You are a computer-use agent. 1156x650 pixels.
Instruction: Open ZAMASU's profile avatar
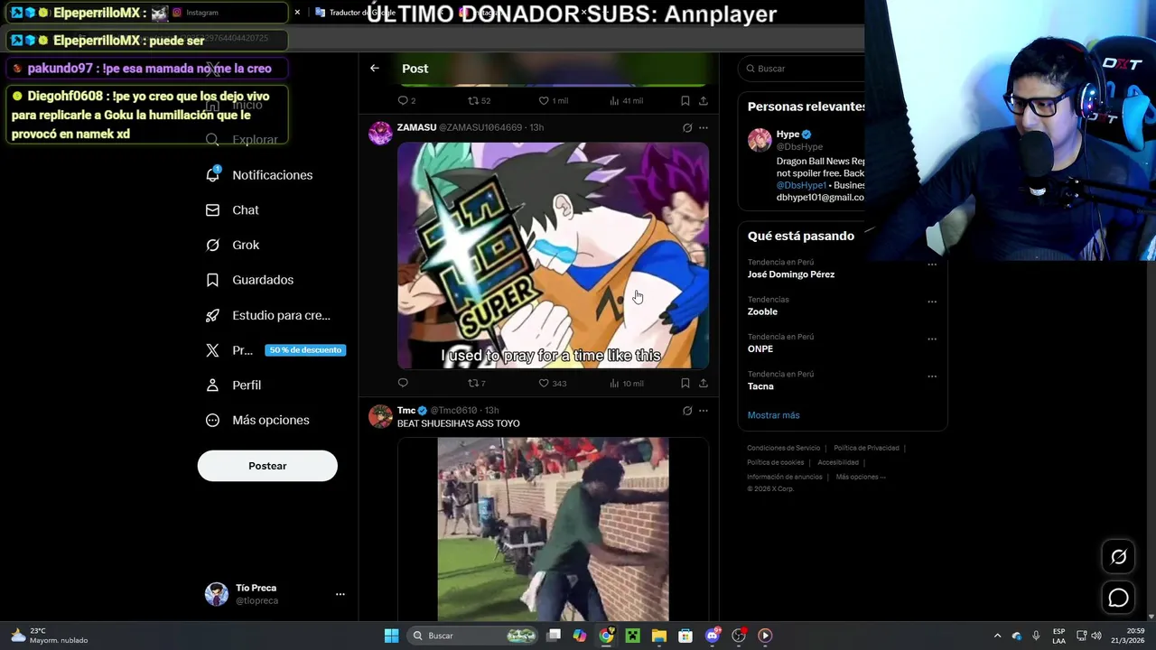380,133
